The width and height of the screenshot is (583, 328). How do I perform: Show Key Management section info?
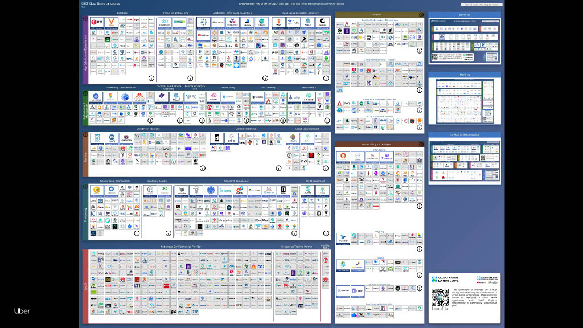click(x=326, y=233)
